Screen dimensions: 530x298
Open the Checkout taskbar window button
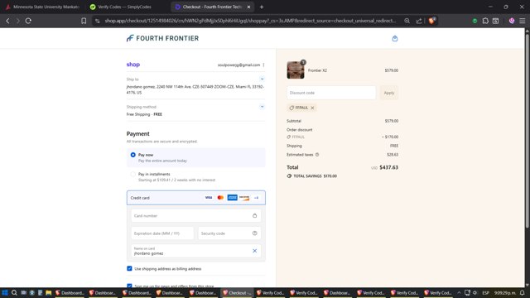[x=238, y=292]
